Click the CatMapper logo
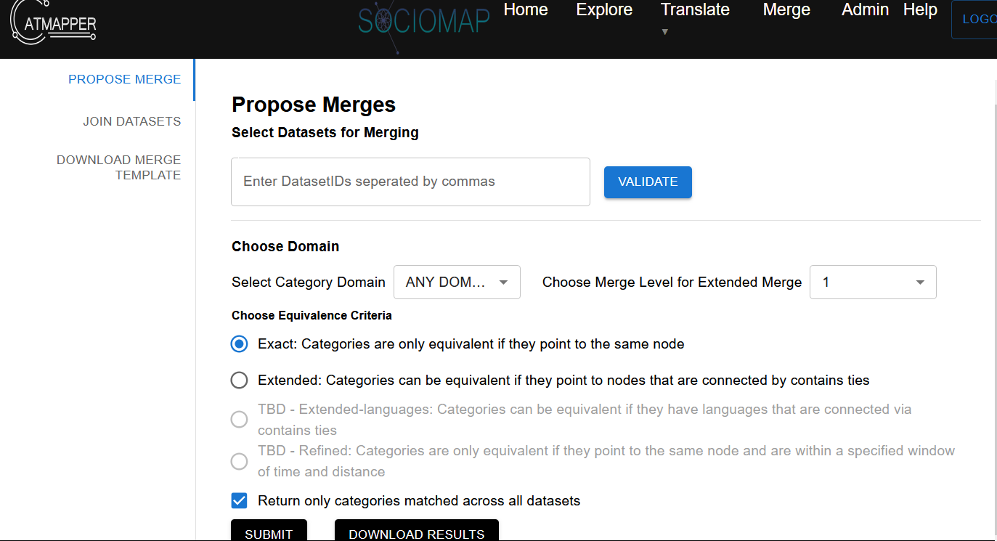The width and height of the screenshot is (997, 541). pos(54,25)
